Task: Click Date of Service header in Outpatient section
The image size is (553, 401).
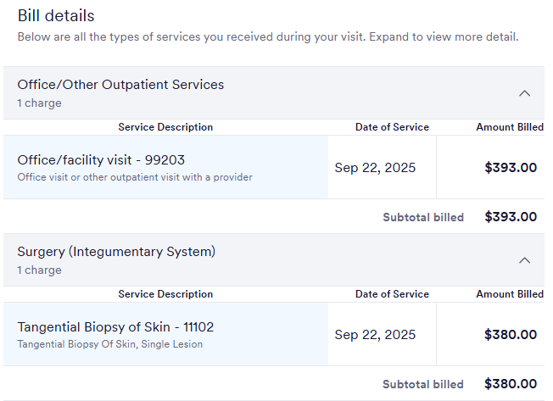Action: click(392, 127)
